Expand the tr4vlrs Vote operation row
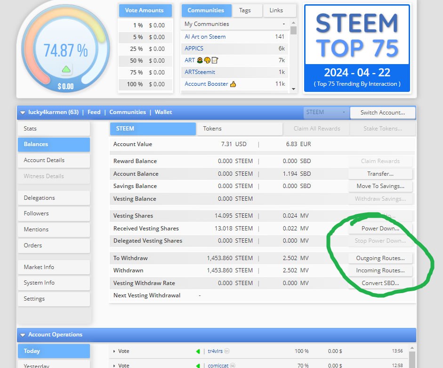Image resolution: width=443 pixels, height=368 pixels. pyautogui.click(x=114, y=351)
